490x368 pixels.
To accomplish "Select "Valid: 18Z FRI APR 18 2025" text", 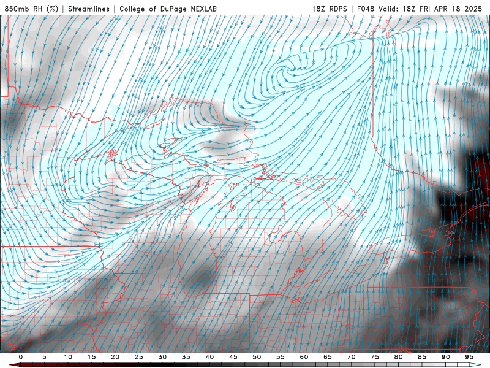I will [x=431, y=9].
